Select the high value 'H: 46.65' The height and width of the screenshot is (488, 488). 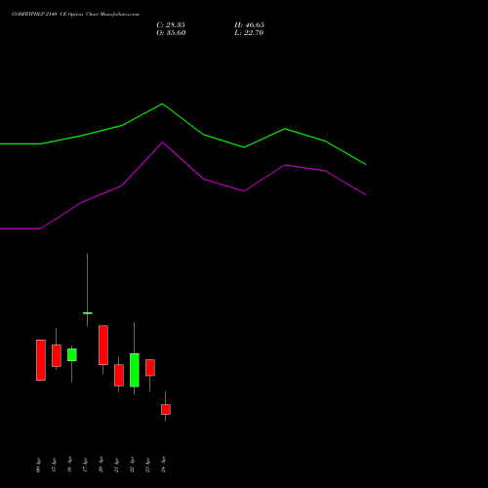tap(249, 25)
